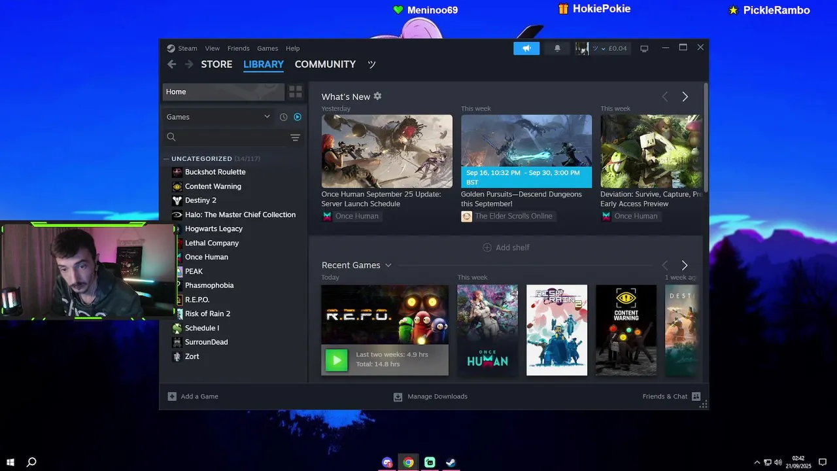Open Manage Downloads
Viewport: 837px width, 471px height.
tap(430, 396)
